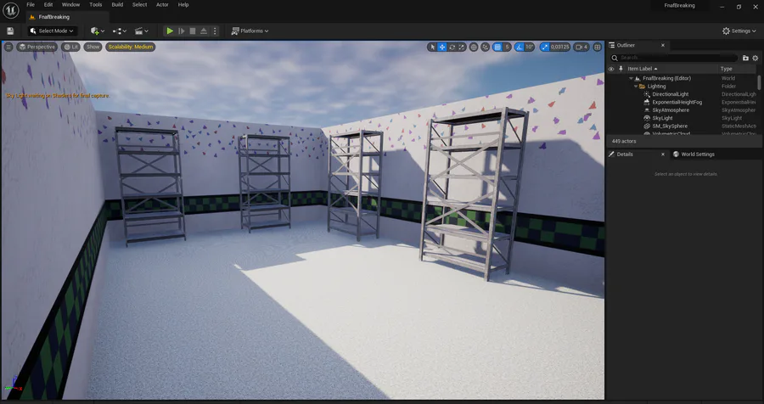764x404 pixels.
Task: Click the skip frame button
Action: pyautogui.click(x=182, y=31)
